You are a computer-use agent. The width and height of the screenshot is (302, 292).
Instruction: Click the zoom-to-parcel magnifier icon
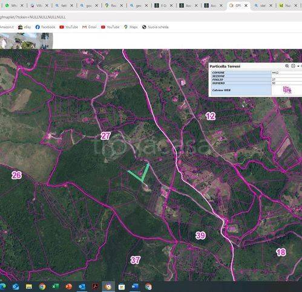287,66
